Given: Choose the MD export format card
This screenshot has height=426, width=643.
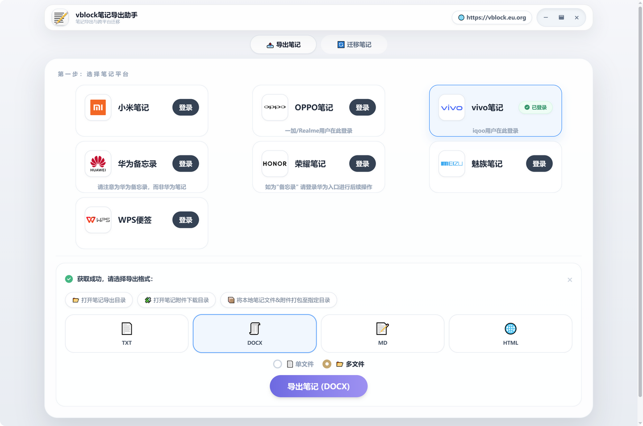Looking at the screenshot, I should pos(383,334).
